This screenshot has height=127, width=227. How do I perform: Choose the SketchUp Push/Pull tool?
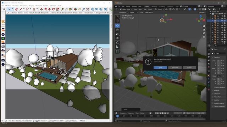pyautogui.click(x=41, y=9)
